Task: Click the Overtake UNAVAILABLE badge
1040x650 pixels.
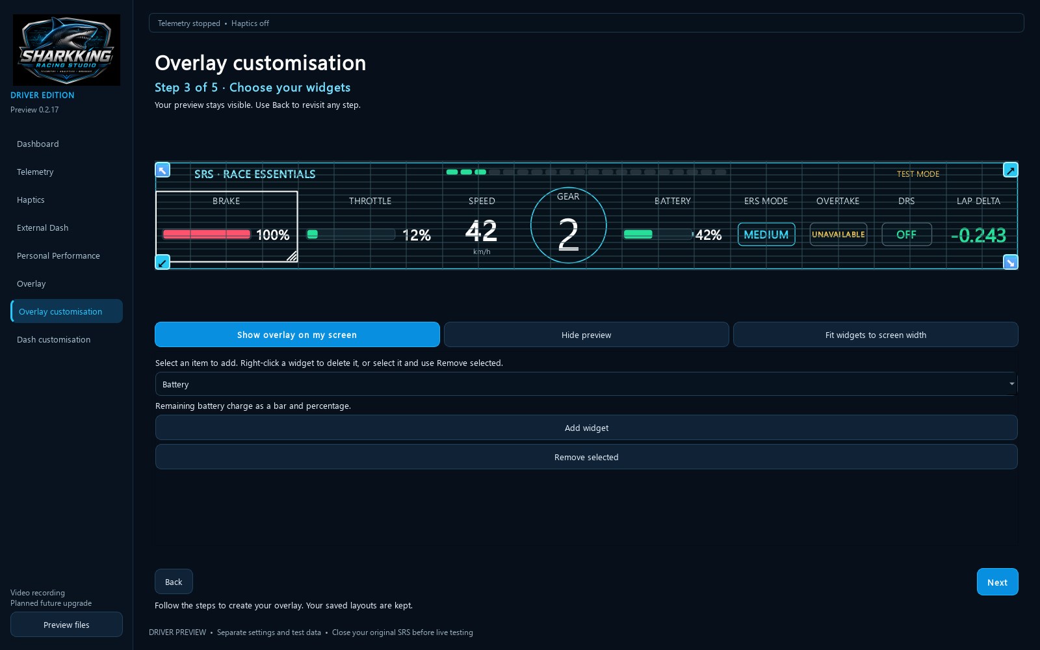Action: pos(838,235)
